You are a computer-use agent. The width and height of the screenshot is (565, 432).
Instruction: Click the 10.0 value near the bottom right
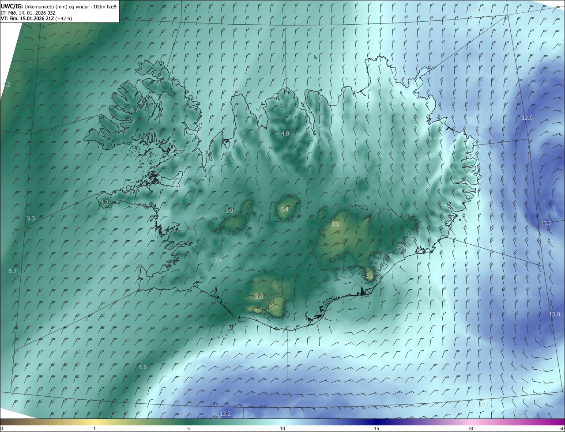485,404
